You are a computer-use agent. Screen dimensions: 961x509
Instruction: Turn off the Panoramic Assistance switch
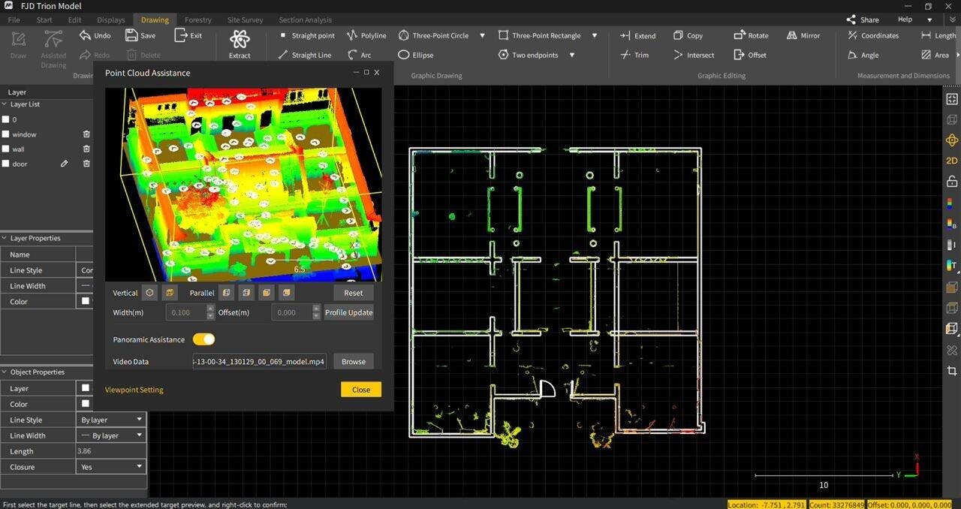coord(203,339)
